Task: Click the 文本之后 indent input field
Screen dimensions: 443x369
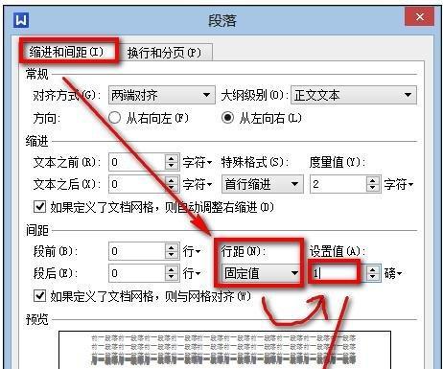Action: click(137, 184)
